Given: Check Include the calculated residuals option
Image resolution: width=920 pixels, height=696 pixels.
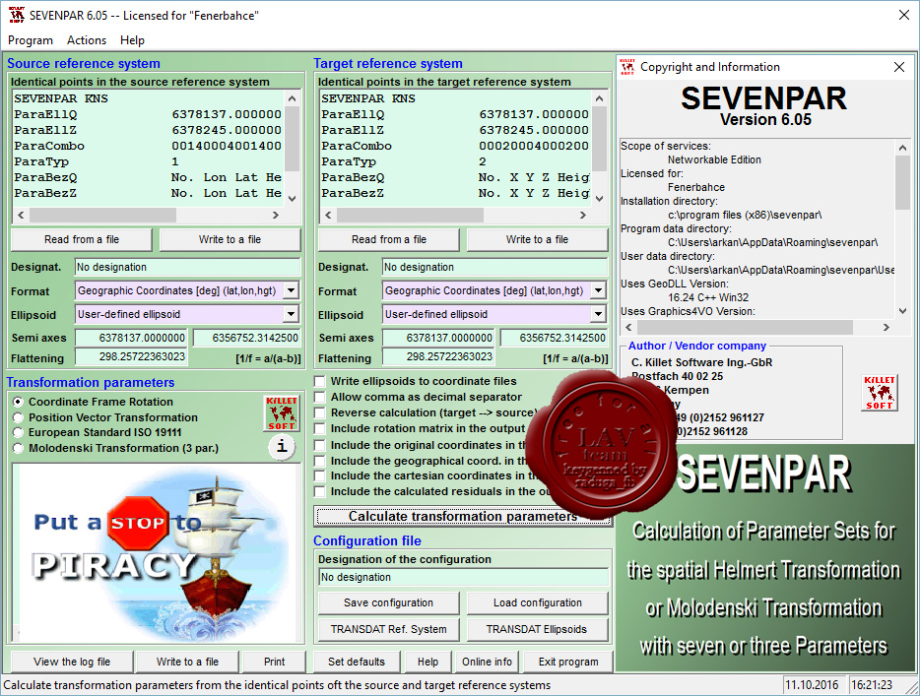Looking at the screenshot, I should click(x=320, y=491).
